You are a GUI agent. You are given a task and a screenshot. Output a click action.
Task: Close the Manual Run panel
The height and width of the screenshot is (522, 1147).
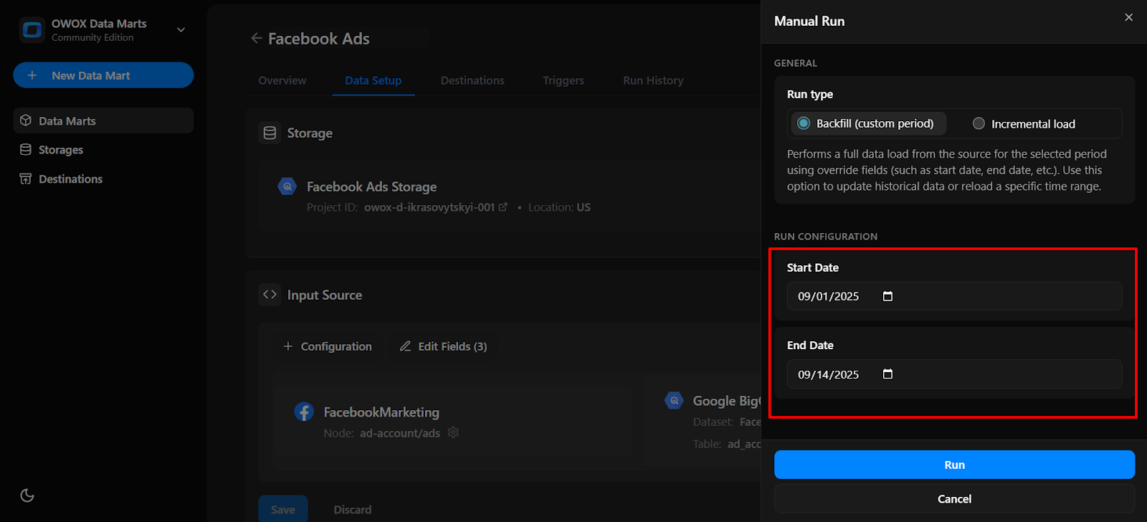pos(1129,17)
